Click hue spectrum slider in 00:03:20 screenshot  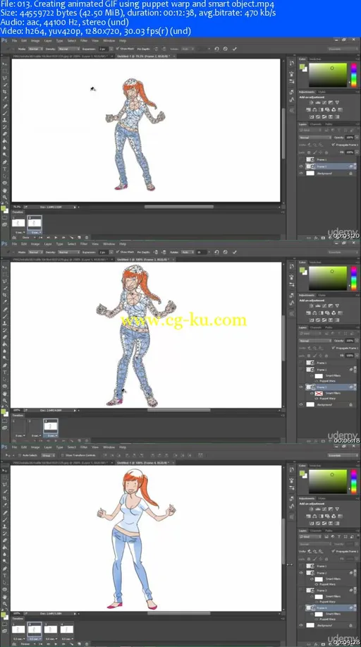click(x=354, y=75)
